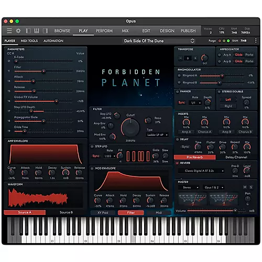Click the Pre Reverb button
This screenshot has height=262, width=262.
pos(195,157)
